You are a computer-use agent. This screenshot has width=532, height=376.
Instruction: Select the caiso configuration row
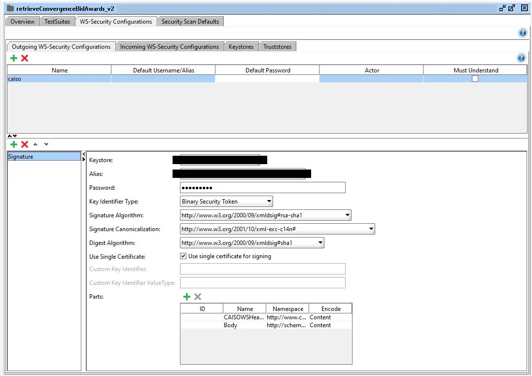(267, 79)
